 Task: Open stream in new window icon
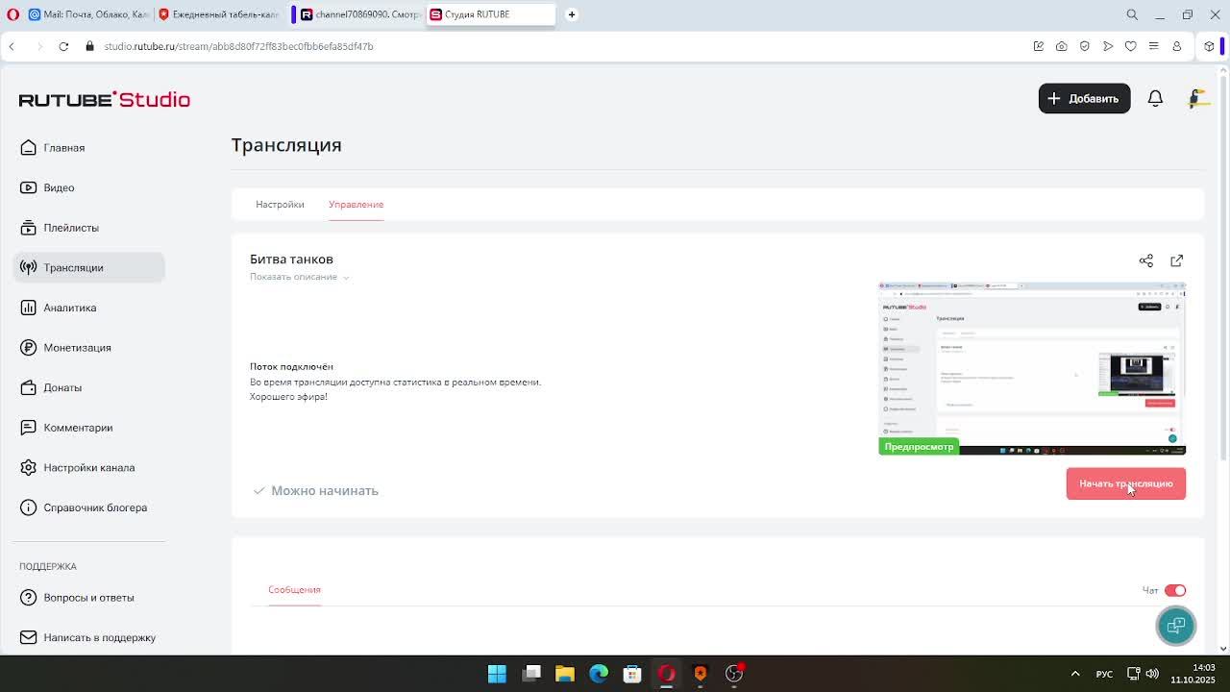point(1177,260)
